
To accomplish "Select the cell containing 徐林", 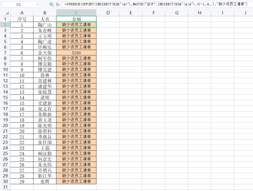I will (x=45, y=75).
